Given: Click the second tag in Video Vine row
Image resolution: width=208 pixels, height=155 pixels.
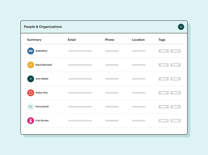Looking at the screenshot, I should [176, 93].
